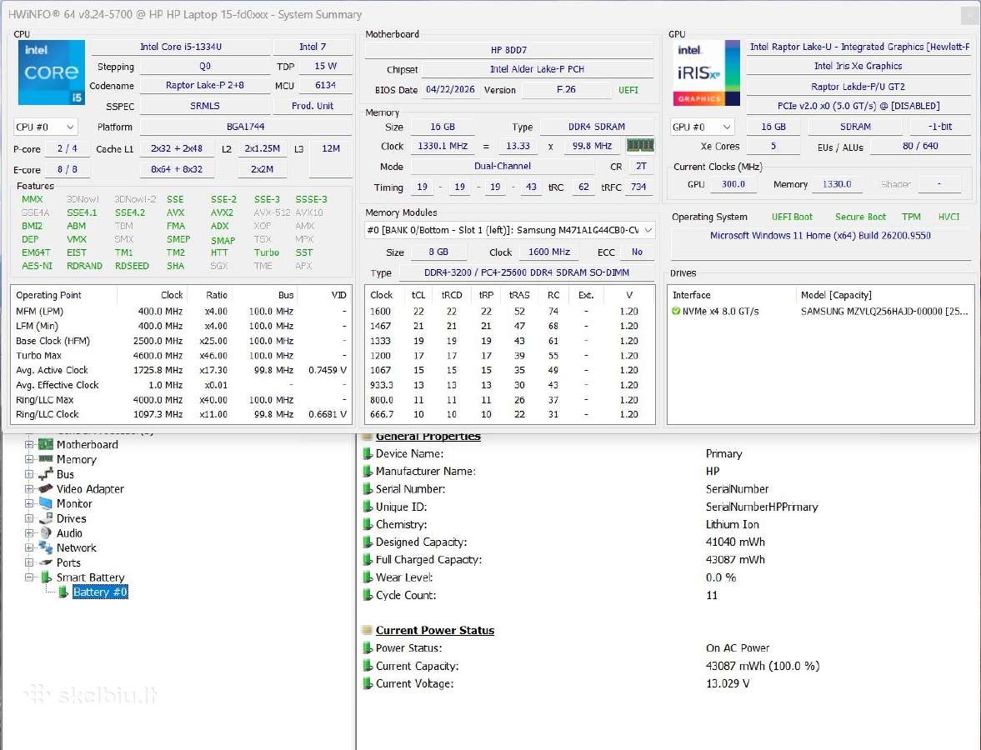Click the Ring/LLC Clock row
The height and width of the screenshot is (750, 981).
coord(181,414)
